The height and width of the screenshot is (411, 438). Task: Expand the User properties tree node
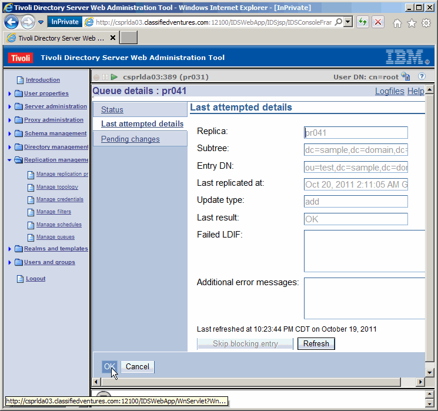pos(10,93)
